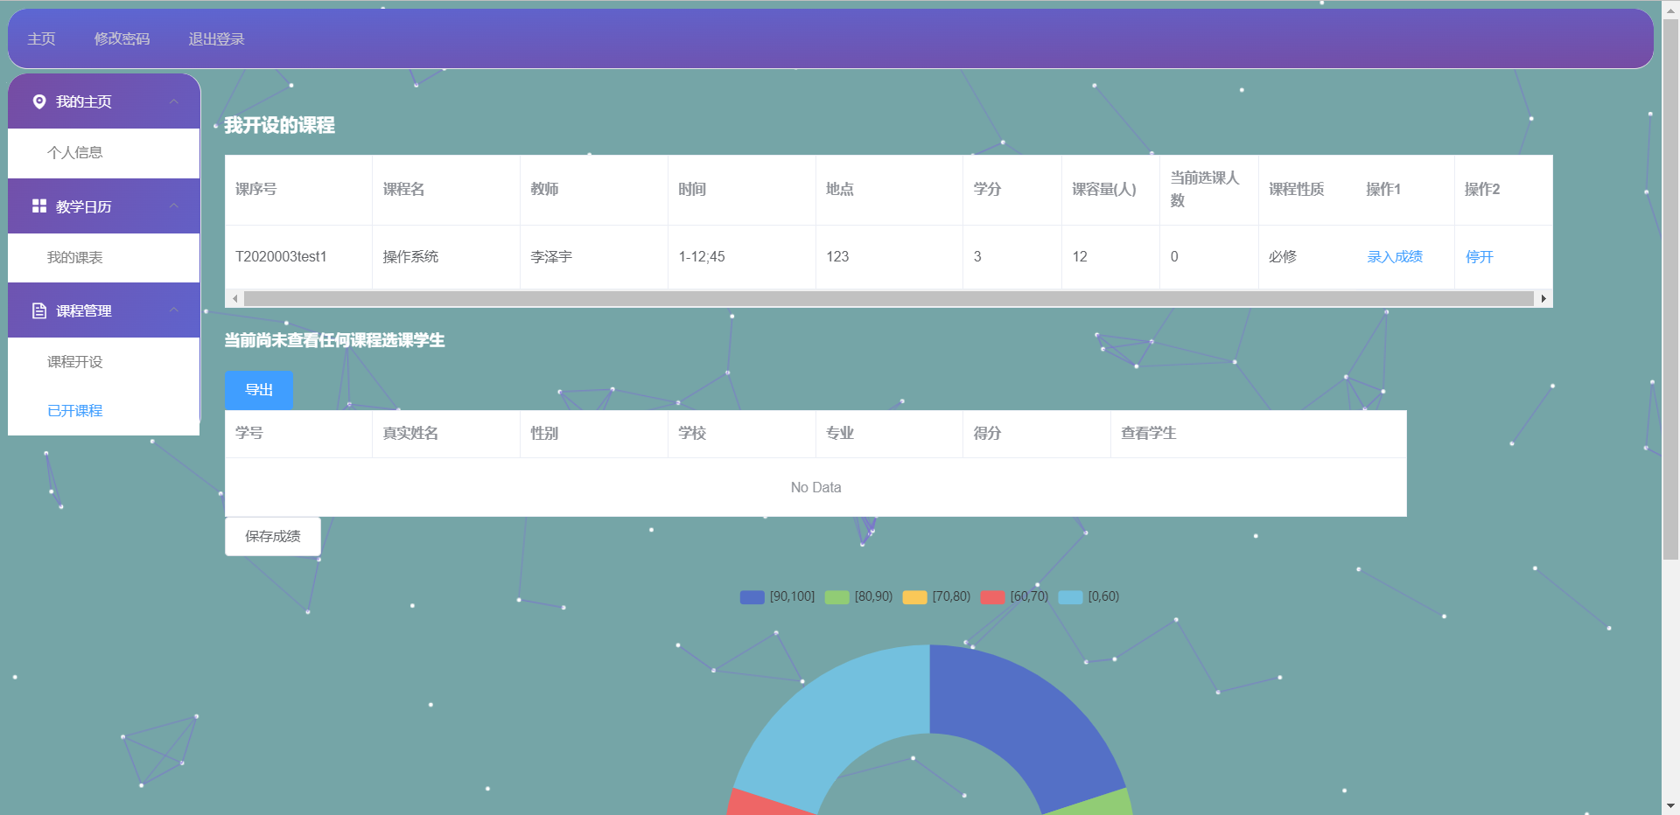Click the 地点 column header
1680x815 pixels.
click(x=890, y=190)
